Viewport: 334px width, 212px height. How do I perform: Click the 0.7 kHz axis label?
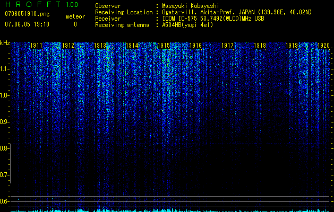pyautogui.click(x=4, y=175)
